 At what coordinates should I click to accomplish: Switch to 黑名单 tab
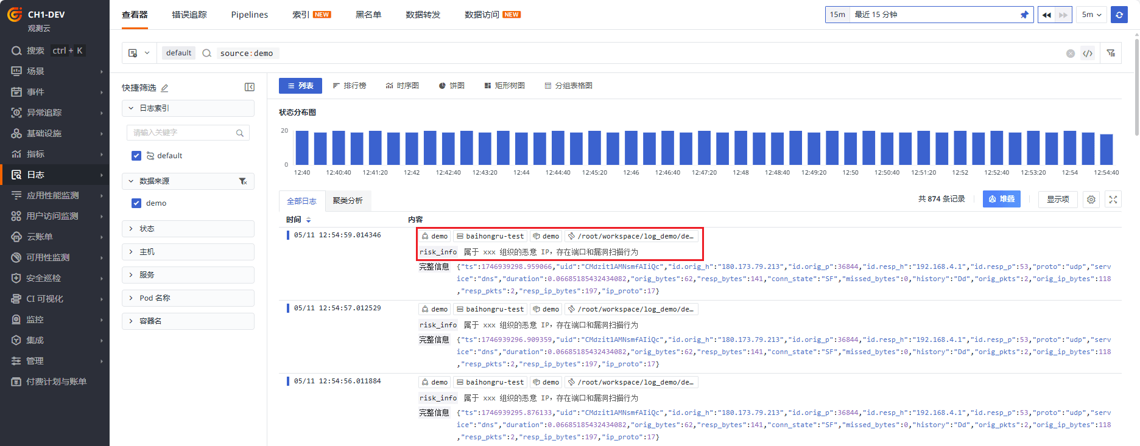click(x=368, y=15)
